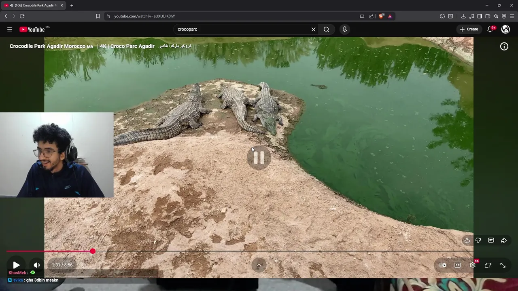This screenshot has height=291, width=518.
Task: Click the 'KhasMek' chat username
Action: click(x=17, y=273)
